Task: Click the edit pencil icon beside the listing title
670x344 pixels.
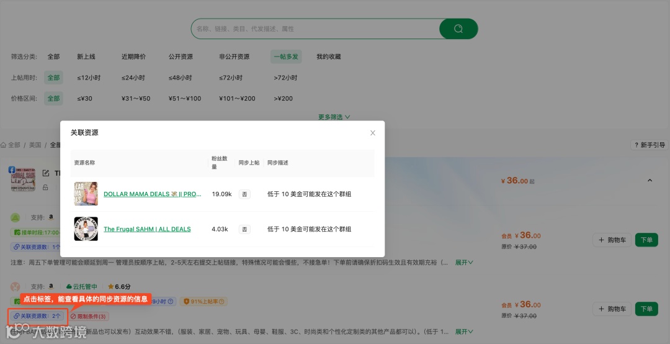Action: pos(46,173)
